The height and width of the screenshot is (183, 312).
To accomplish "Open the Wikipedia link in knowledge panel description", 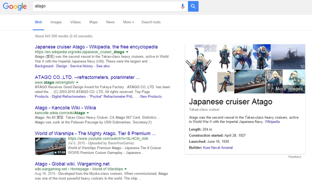I will (272, 122).
